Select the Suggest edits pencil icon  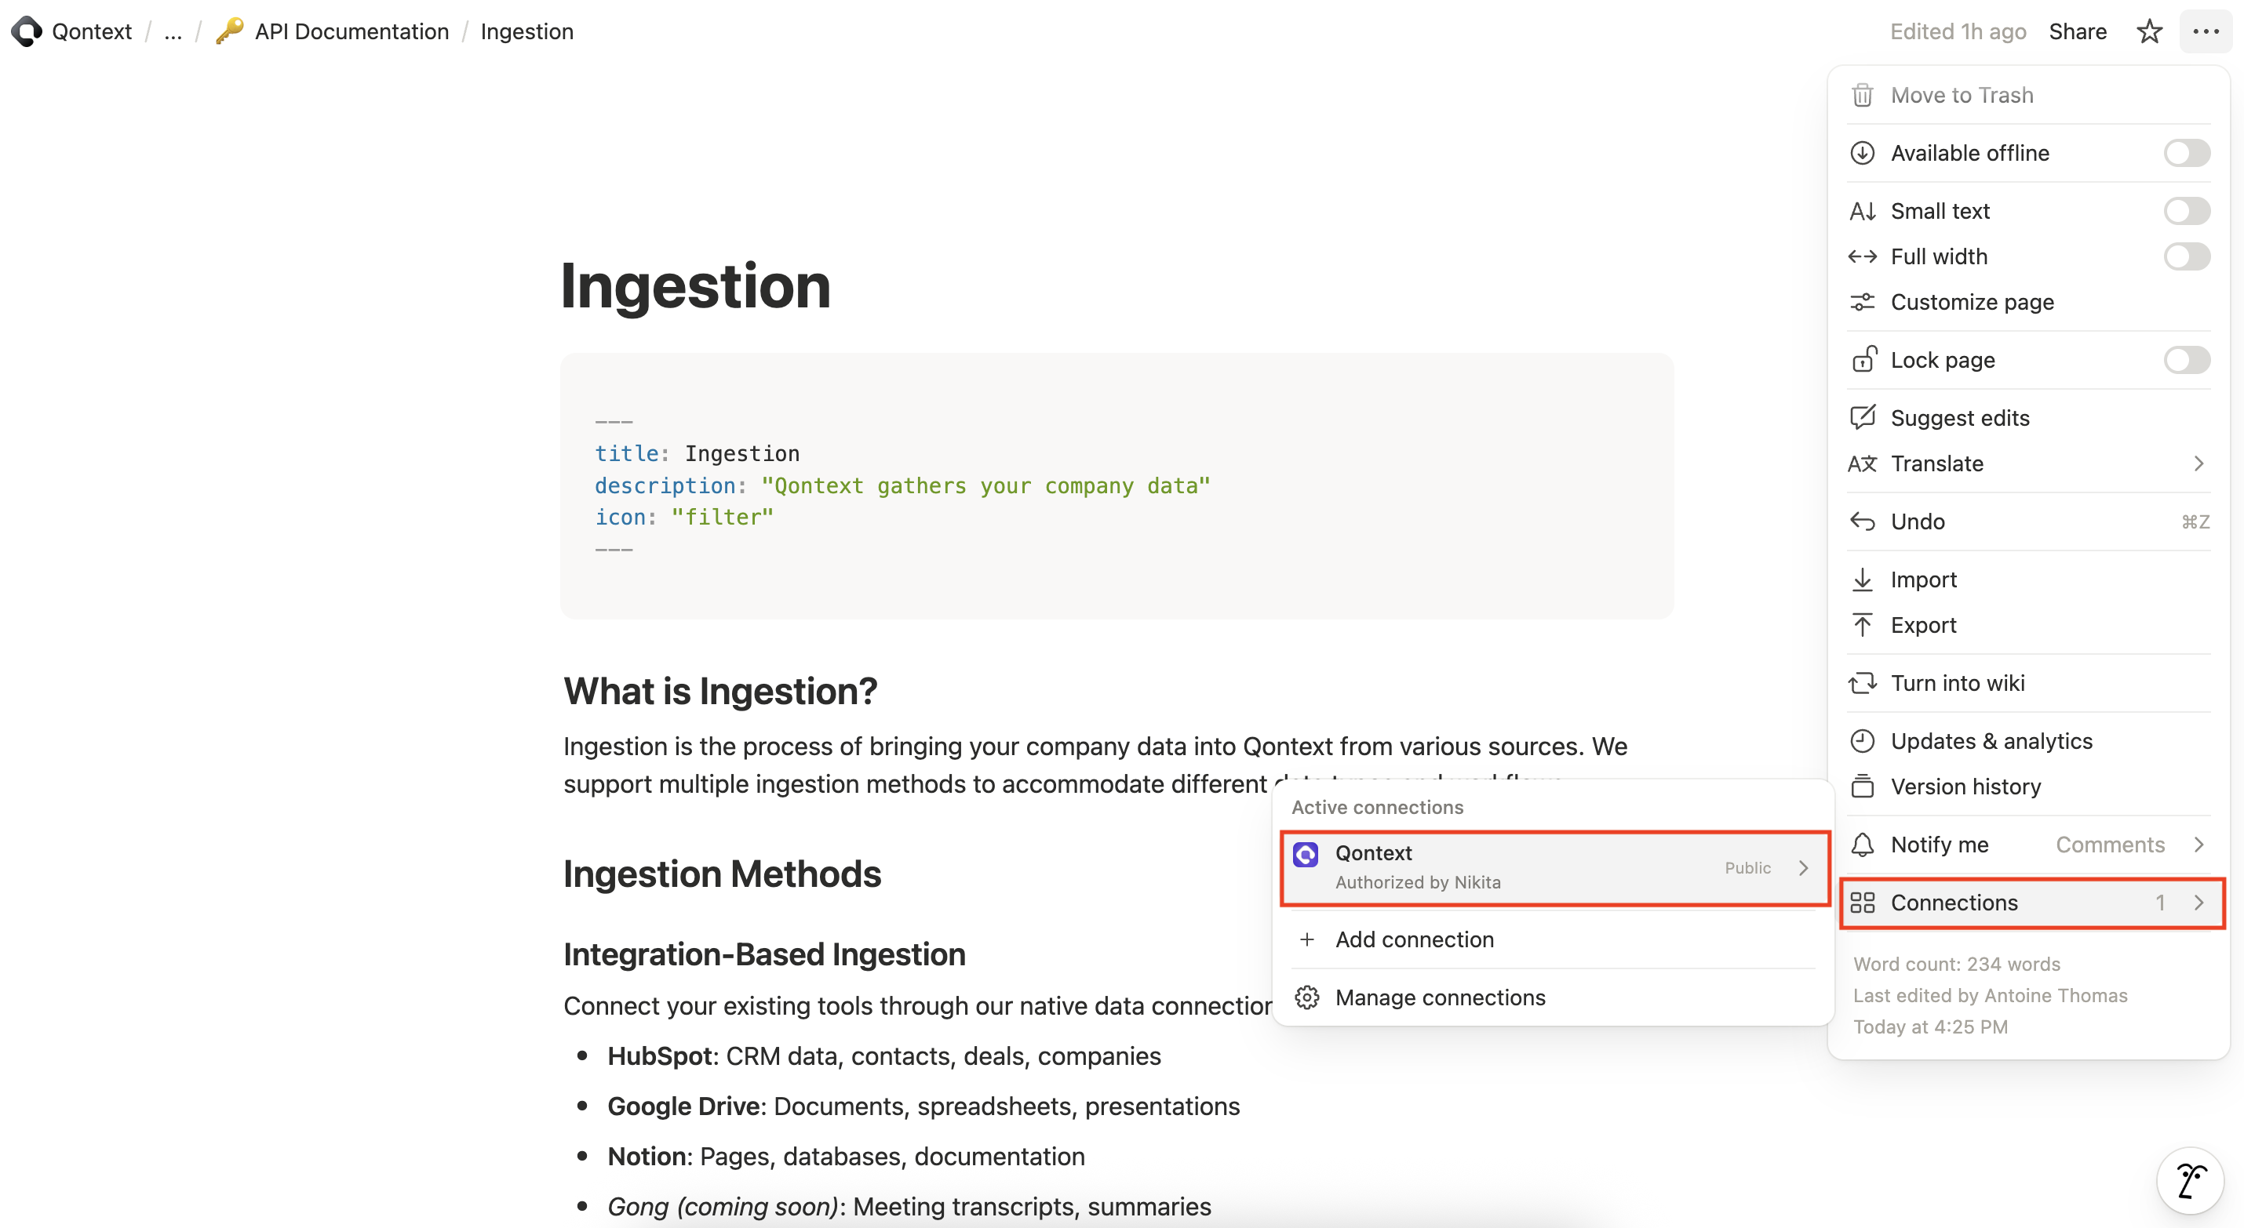click(x=1863, y=417)
